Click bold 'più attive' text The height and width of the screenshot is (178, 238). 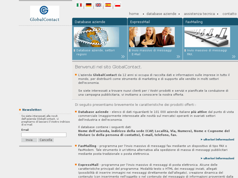pyautogui.click(x=199, y=112)
